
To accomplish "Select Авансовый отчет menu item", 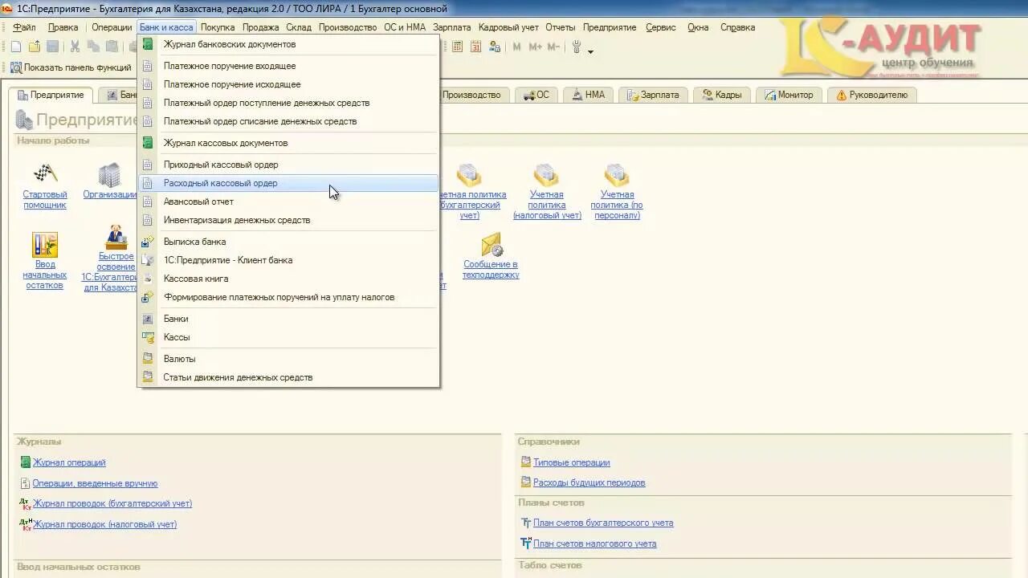I will [x=288, y=201].
